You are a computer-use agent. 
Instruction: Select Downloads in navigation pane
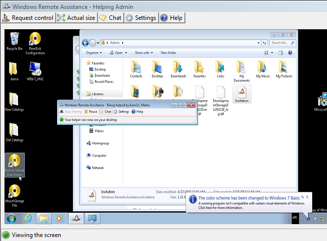(100, 75)
